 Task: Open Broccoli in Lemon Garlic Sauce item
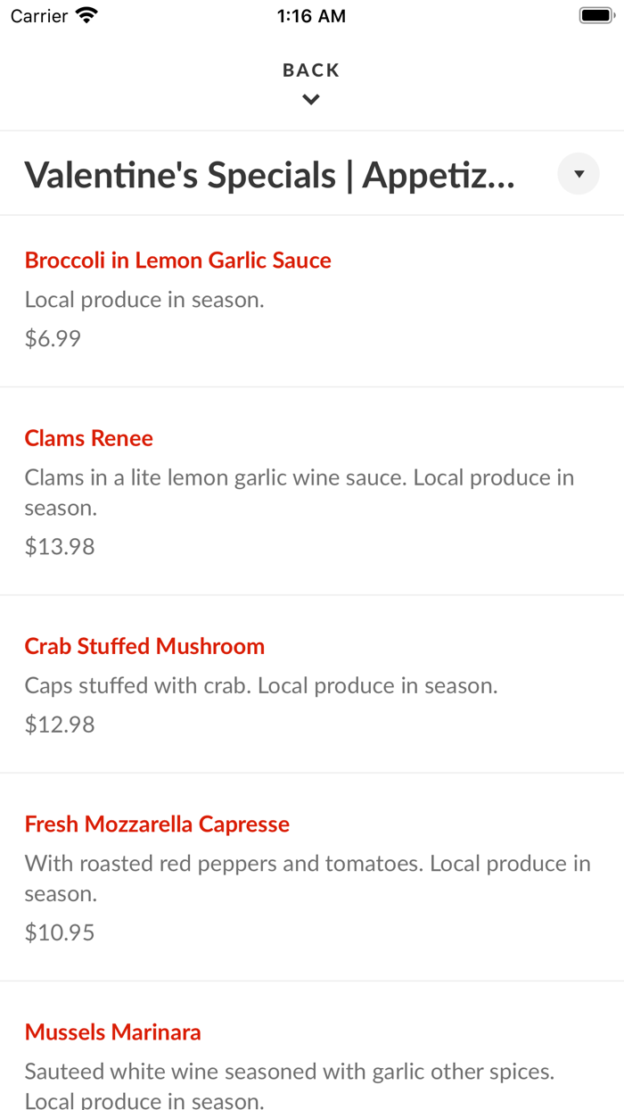tap(178, 261)
